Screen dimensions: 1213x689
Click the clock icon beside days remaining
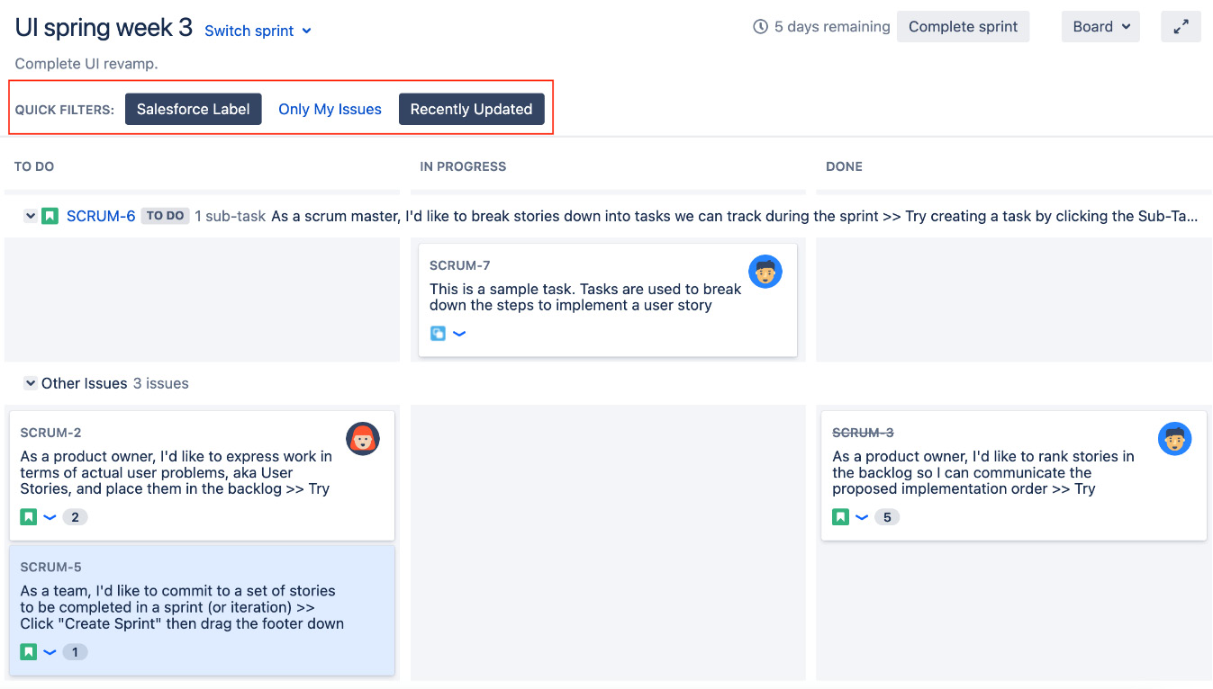[761, 27]
